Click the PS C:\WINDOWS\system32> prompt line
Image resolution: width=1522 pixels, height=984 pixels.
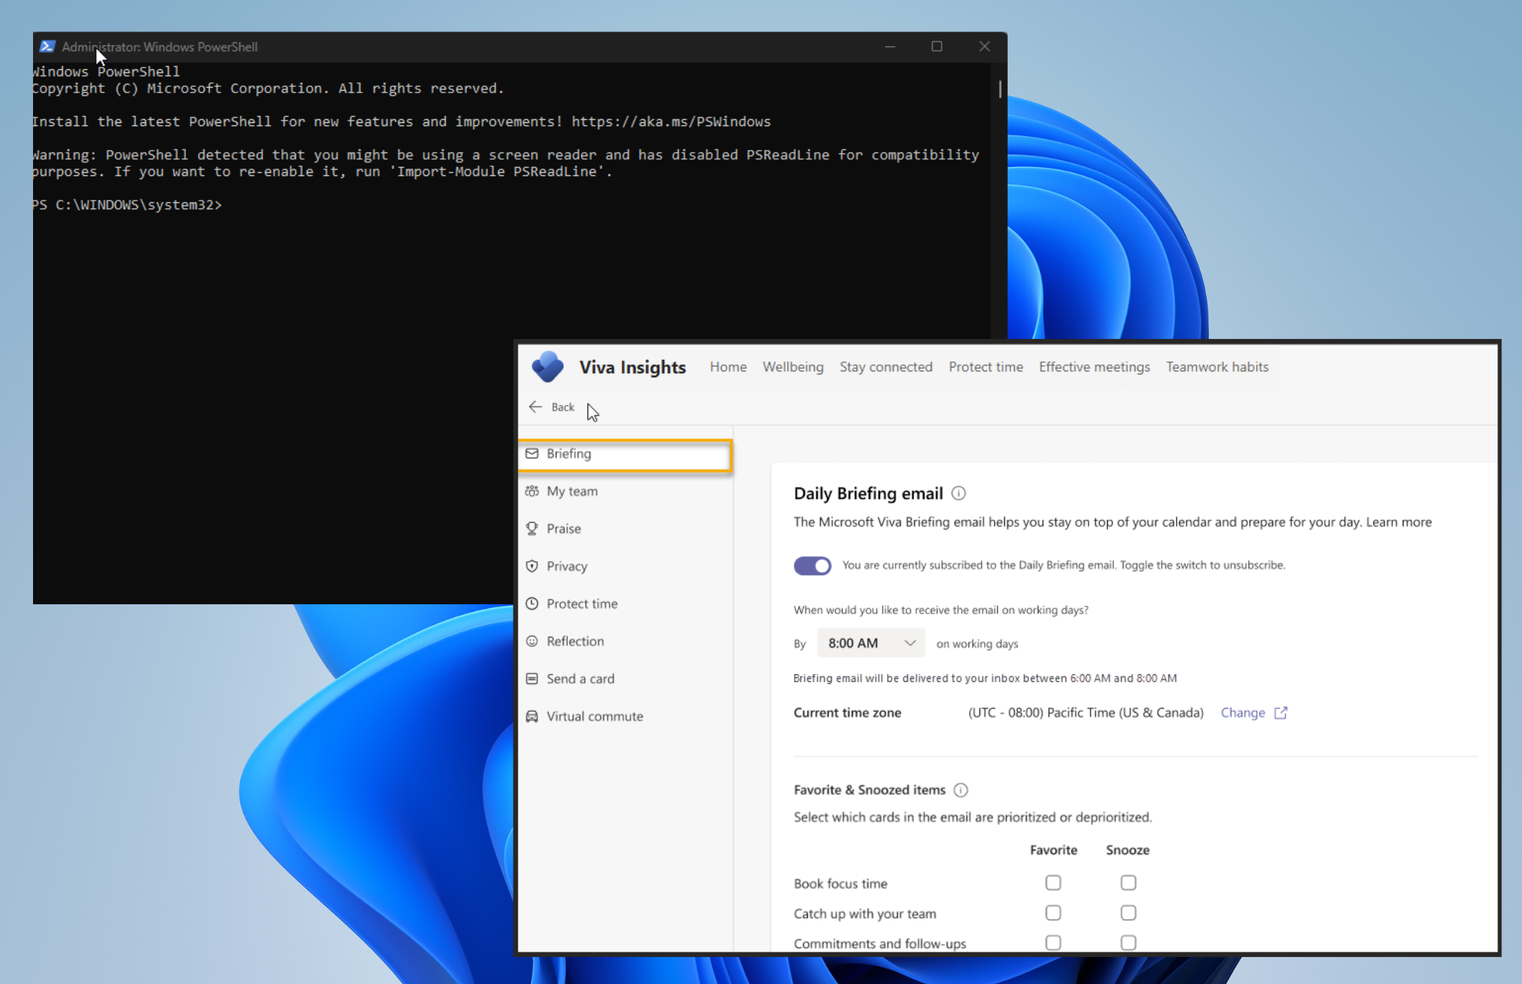(127, 205)
